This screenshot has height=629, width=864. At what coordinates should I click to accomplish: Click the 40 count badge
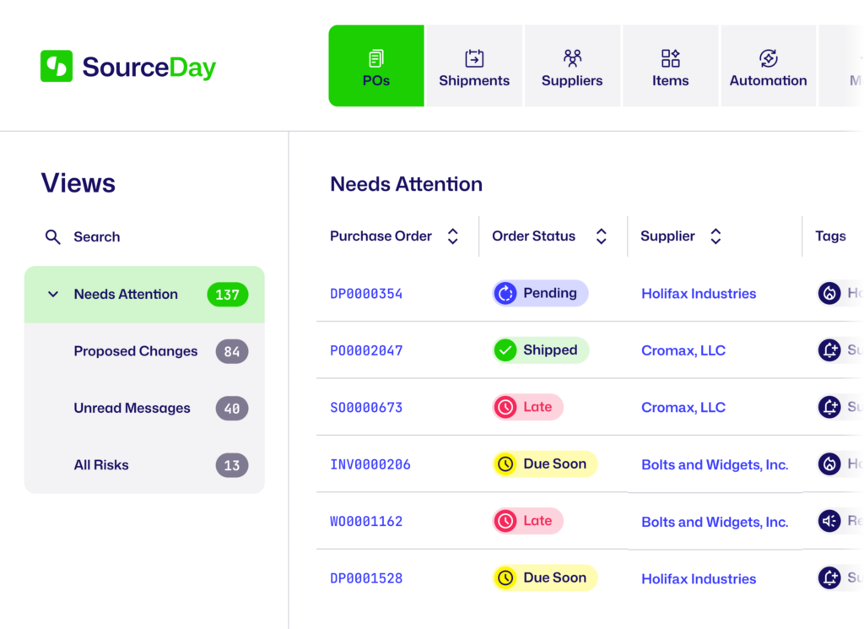(x=232, y=409)
